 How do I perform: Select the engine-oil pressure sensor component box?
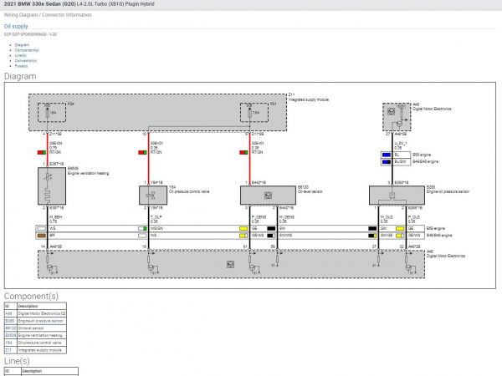(x=397, y=195)
